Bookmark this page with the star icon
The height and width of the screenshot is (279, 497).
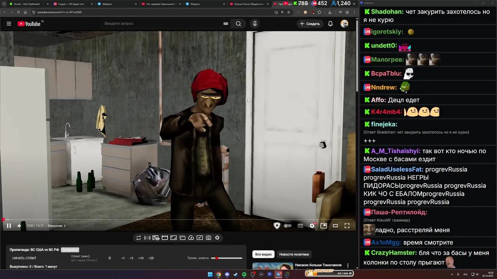tap(288, 12)
